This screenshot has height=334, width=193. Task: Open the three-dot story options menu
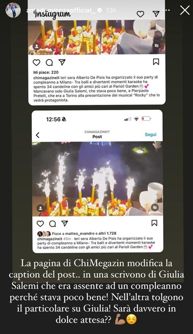coord(167,10)
